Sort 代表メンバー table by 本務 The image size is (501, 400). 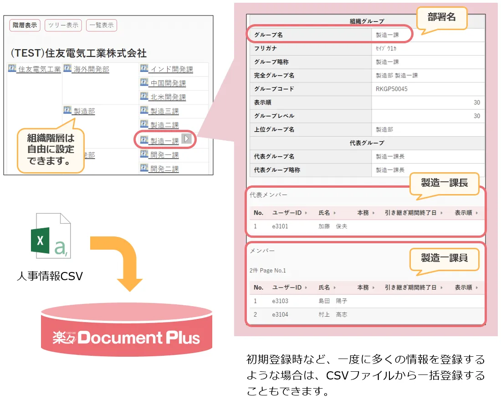click(x=366, y=213)
